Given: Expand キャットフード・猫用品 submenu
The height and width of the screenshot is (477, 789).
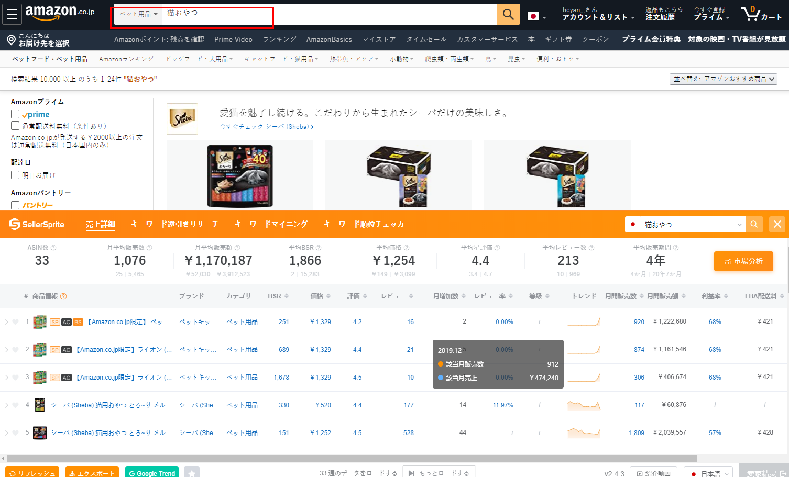Looking at the screenshot, I should (x=281, y=59).
